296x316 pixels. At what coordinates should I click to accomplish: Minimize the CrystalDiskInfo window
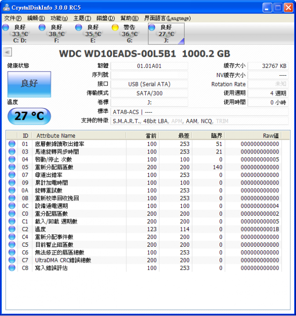(267, 8)
